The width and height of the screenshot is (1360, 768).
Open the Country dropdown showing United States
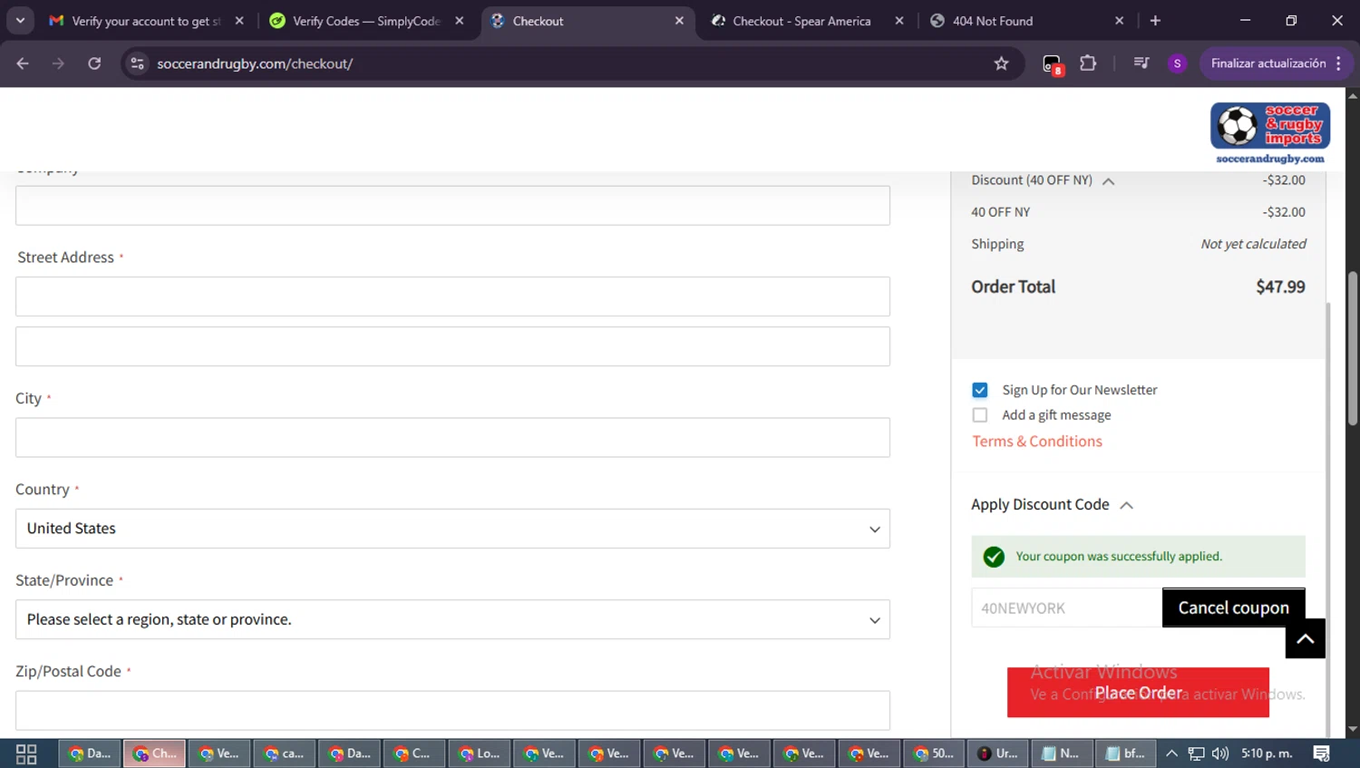[452, 529]
